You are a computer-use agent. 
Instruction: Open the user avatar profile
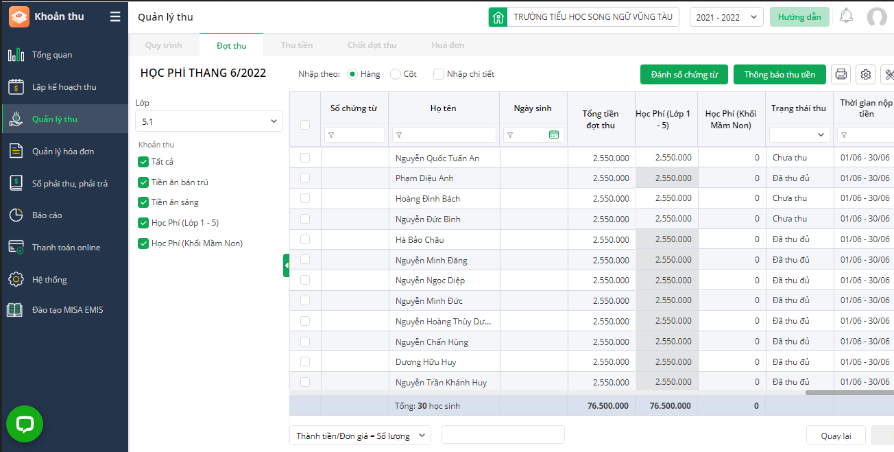pyautogui.click(x=876, y=17)
